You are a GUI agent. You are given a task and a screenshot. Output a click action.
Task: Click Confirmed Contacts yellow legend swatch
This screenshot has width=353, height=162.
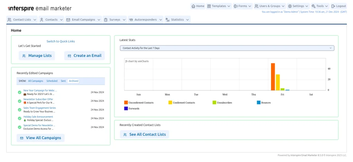click(x=170, y=102)
